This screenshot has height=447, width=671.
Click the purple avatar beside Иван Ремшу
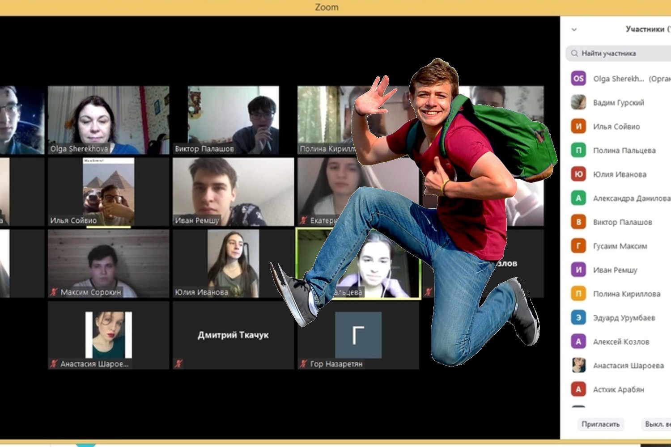[578, 270]
